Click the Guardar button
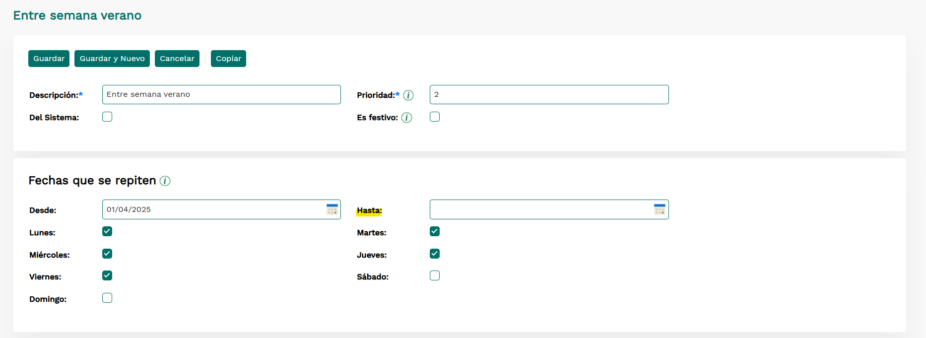The height and width of the screenshot is (338, 926). point(49,59)
